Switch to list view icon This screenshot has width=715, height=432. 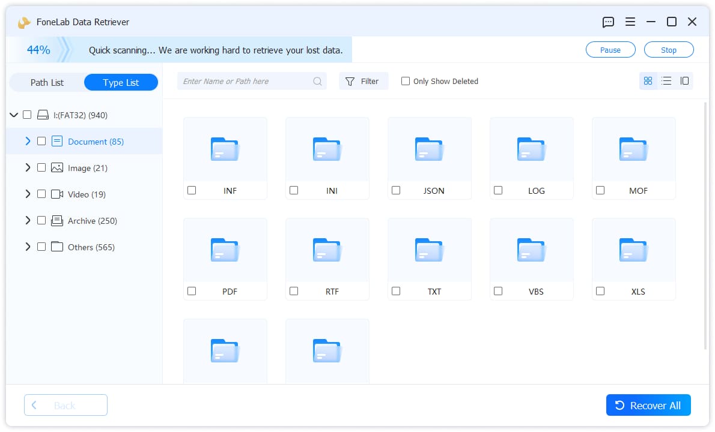[666, 81]
